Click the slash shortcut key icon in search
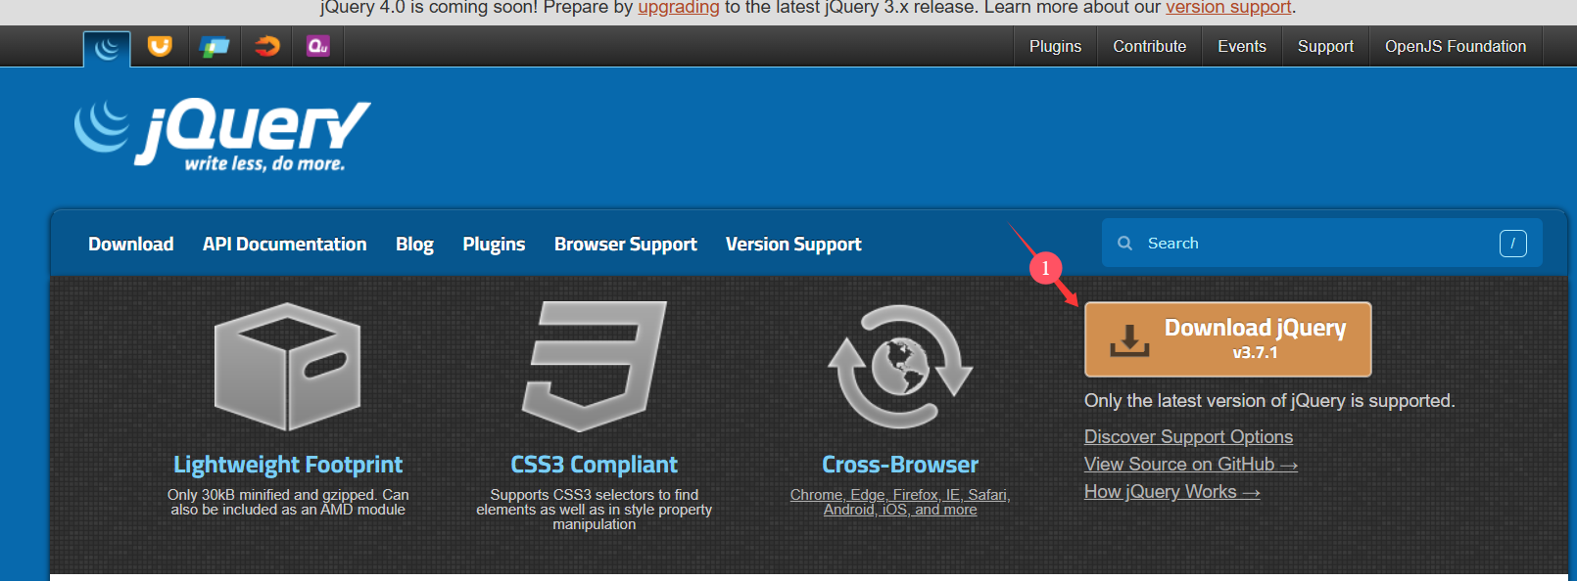 1512,244
